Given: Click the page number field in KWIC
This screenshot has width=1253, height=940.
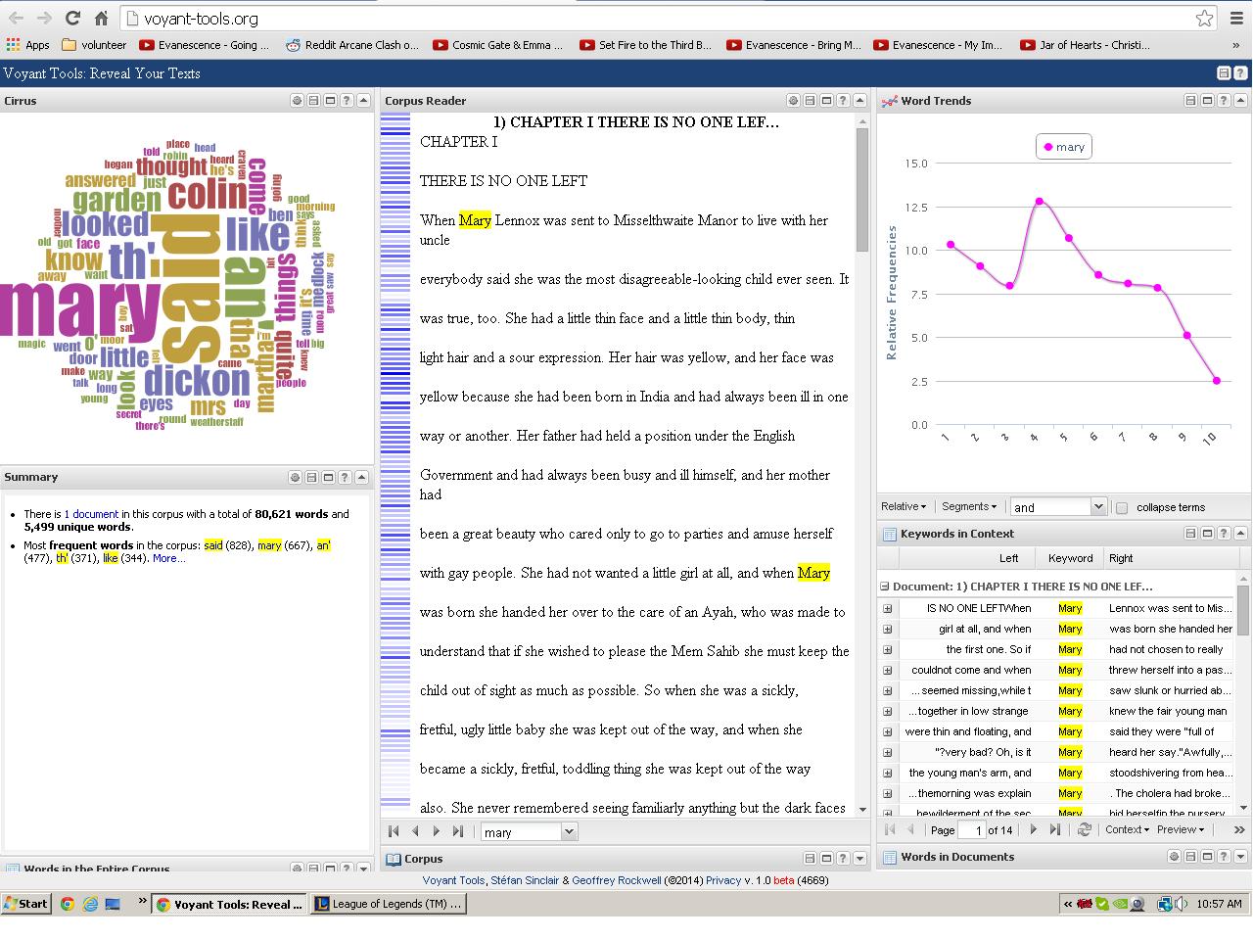Looking at the screenshot, I should point(971,830).
